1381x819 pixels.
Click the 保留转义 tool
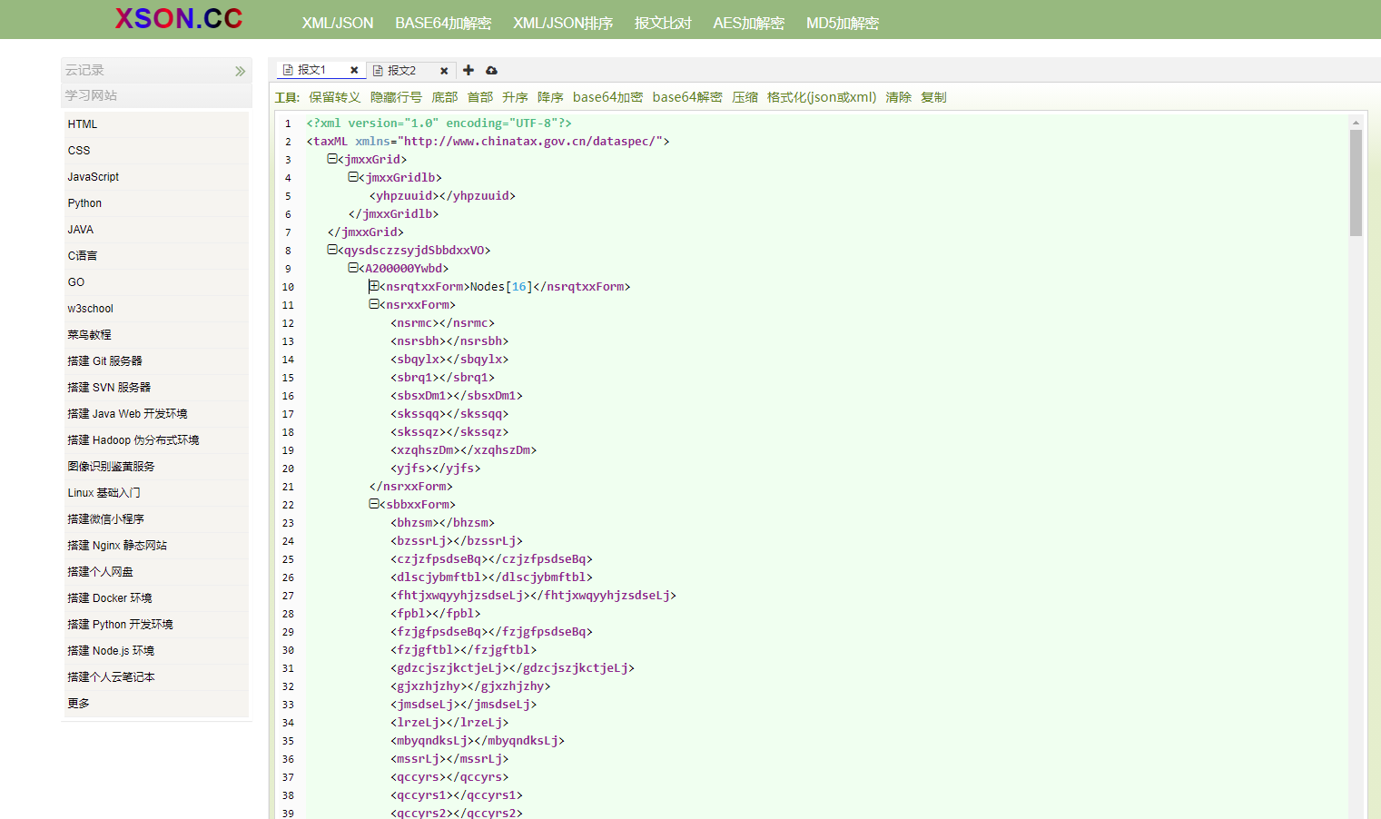[334, 97]
